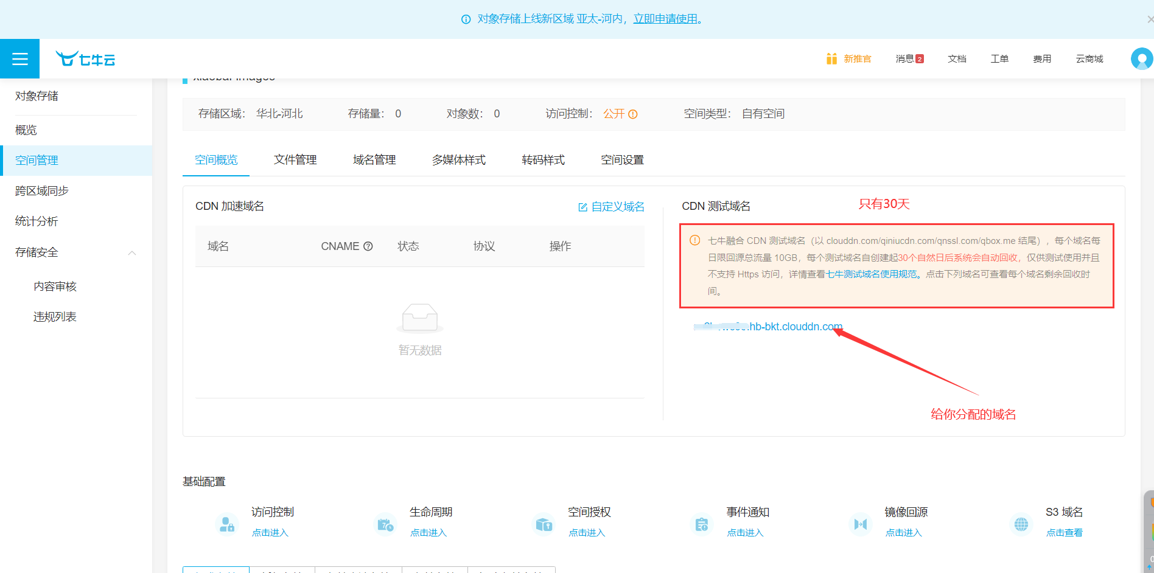Click the 华北-河北 storage region value

click(279, 114)
